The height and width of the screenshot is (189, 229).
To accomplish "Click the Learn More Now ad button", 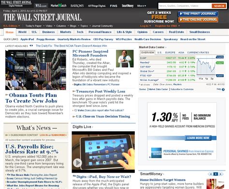I will [198, 138].
